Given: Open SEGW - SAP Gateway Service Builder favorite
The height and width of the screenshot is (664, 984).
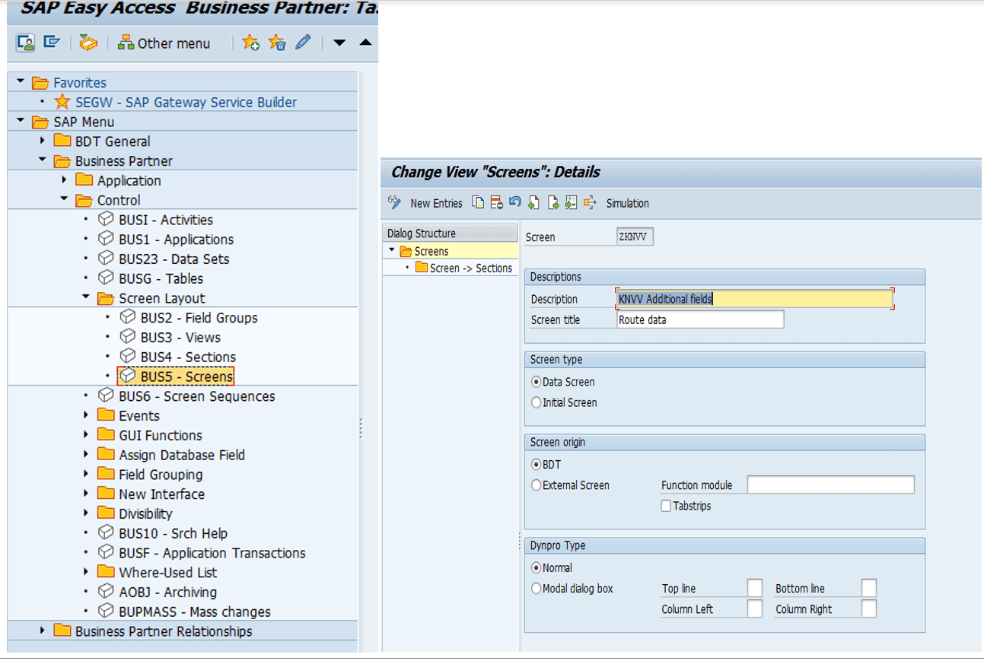Looking at the screenshot, I should 186,102.
